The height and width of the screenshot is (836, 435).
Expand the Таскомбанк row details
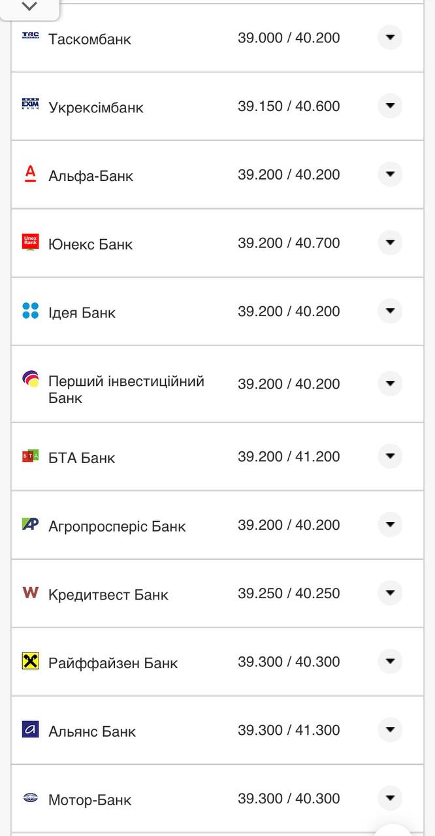390,37
